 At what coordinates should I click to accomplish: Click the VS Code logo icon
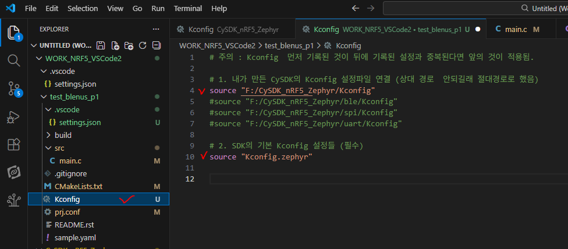tap(10, 8)
